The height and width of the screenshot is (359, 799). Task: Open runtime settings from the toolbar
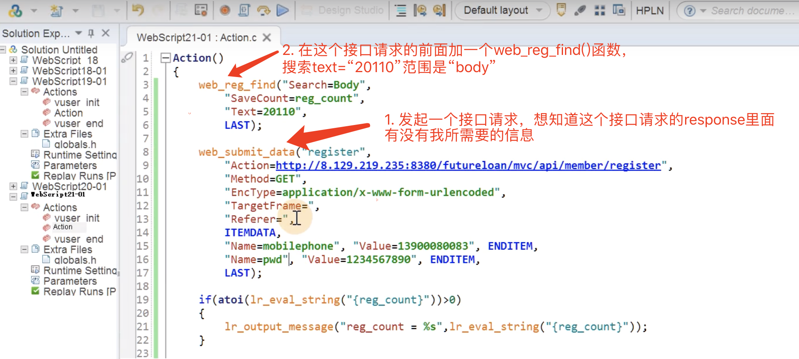pos(201,10)
